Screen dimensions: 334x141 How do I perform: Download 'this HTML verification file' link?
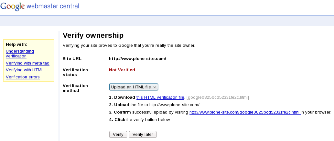pos(160,97)
